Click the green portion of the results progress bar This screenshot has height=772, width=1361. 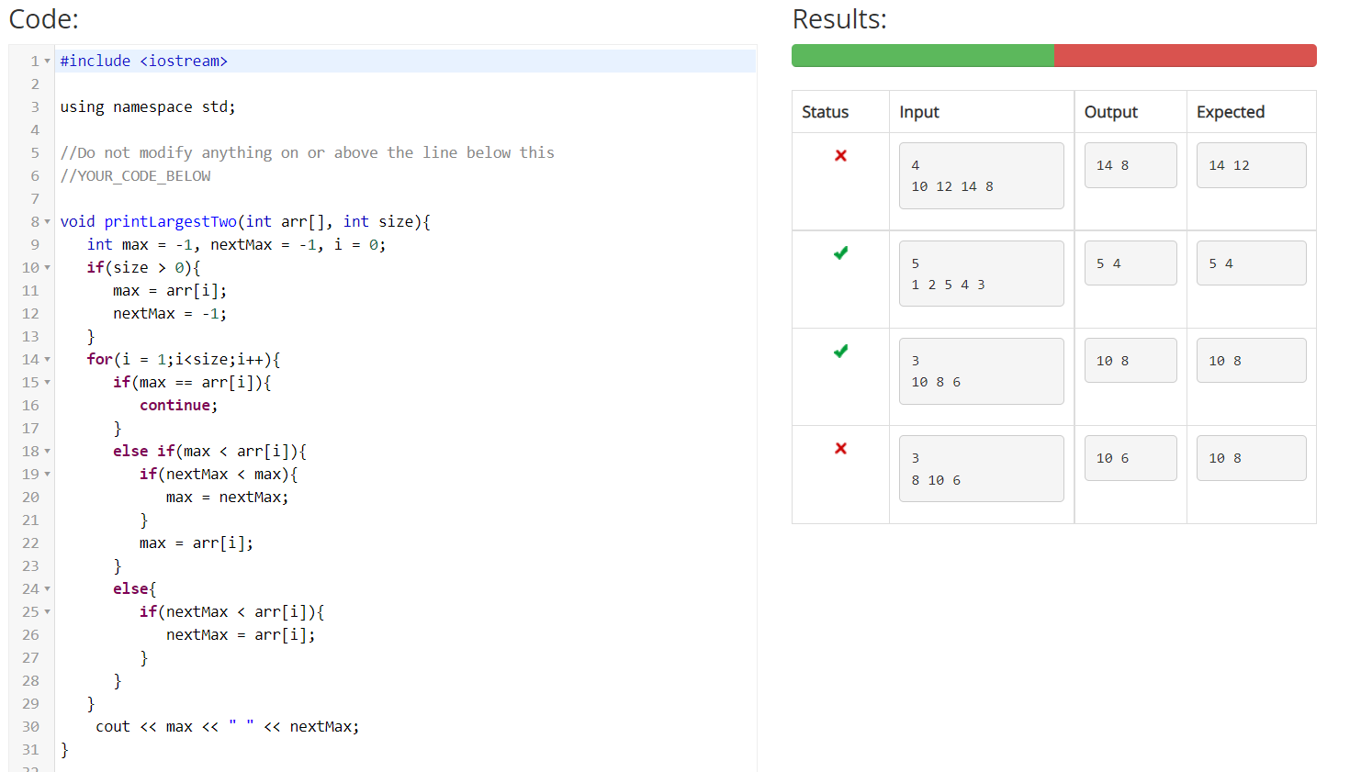point(918,55)
